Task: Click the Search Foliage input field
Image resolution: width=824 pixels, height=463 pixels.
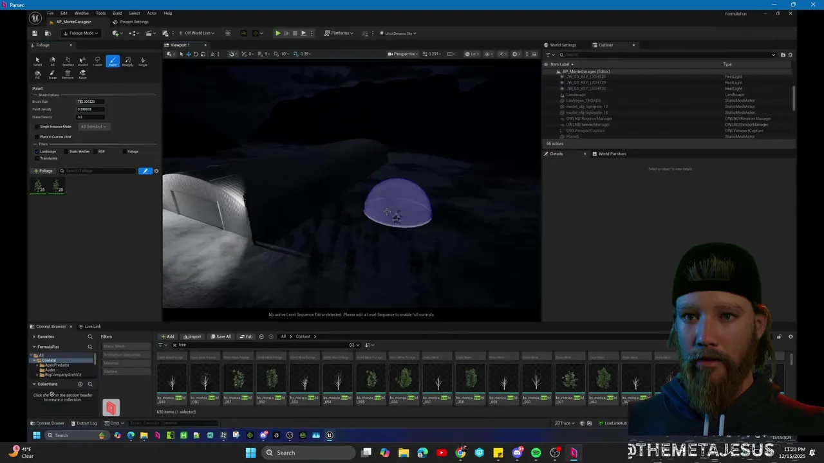Action: coord(97,171)
